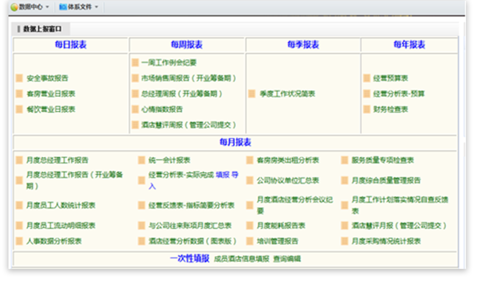483x296 pixels.
Task: Click the globe icon beside 数据中心
Action: coord(14,7)
